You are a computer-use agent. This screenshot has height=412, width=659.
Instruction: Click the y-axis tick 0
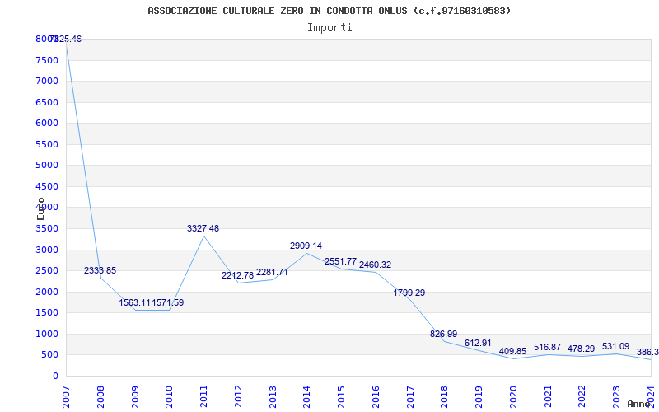(x=55, y=376)
